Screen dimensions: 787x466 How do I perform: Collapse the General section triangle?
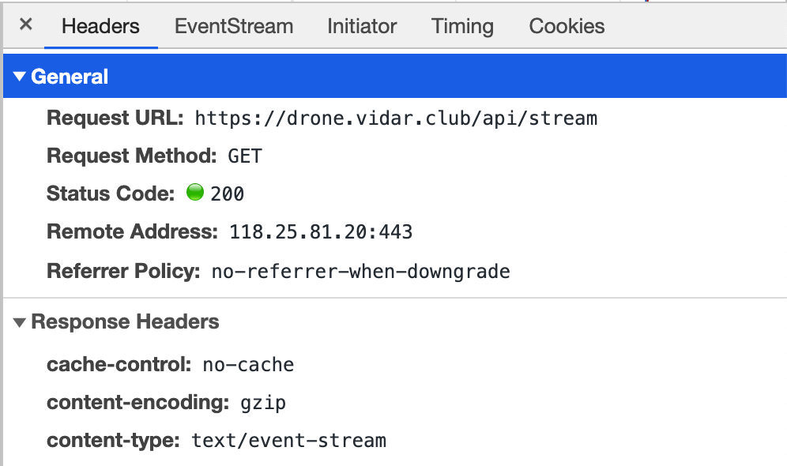[21, 77]
